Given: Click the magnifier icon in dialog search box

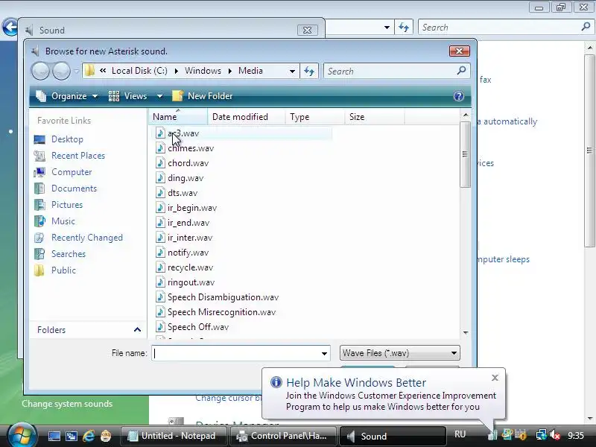Looking at the screenshot, I should (461, 70).
